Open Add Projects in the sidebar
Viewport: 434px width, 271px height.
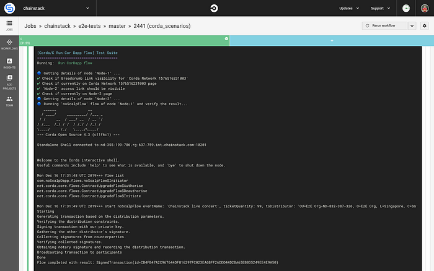9,82
